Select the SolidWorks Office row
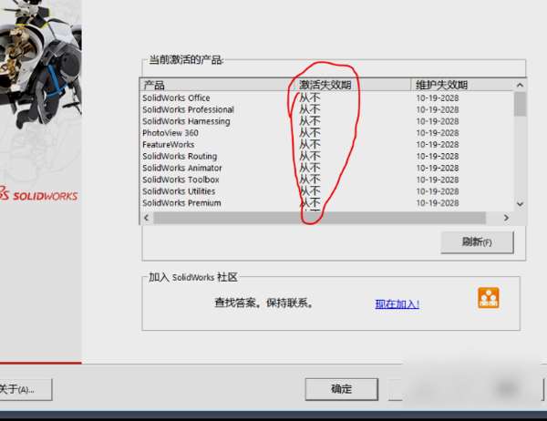547x421 pixels. point(327,98)
